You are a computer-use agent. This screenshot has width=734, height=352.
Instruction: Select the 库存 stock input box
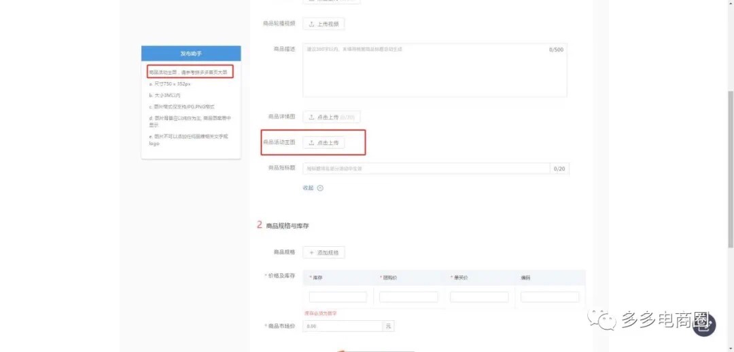[338, 297]
